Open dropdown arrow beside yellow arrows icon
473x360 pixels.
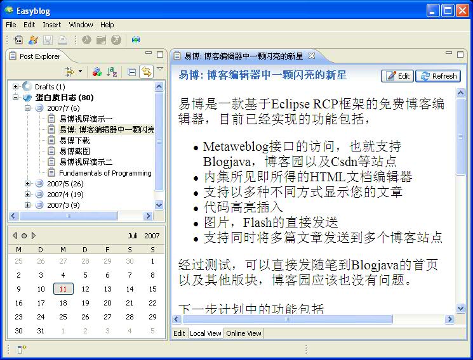pyautogui.click(x=80, y=72)
